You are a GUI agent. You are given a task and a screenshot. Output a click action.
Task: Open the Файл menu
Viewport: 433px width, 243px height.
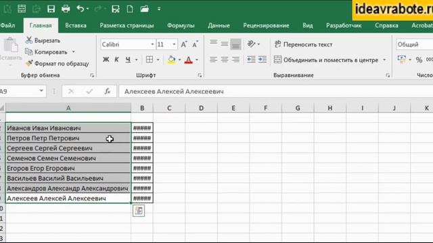(x=7, y=26)
